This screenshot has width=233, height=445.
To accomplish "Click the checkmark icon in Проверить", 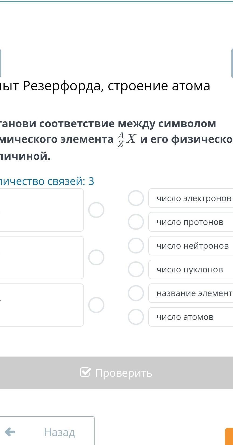I will [x=85, y=372].
